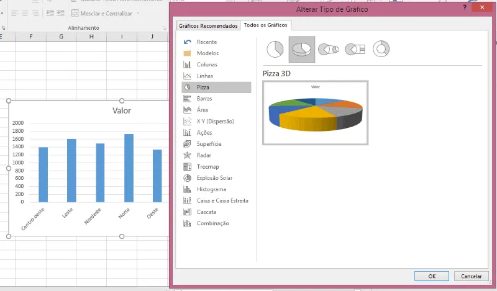Select Histograma chart category
Viewport: 497px width, 291px height.
(216, 189)
